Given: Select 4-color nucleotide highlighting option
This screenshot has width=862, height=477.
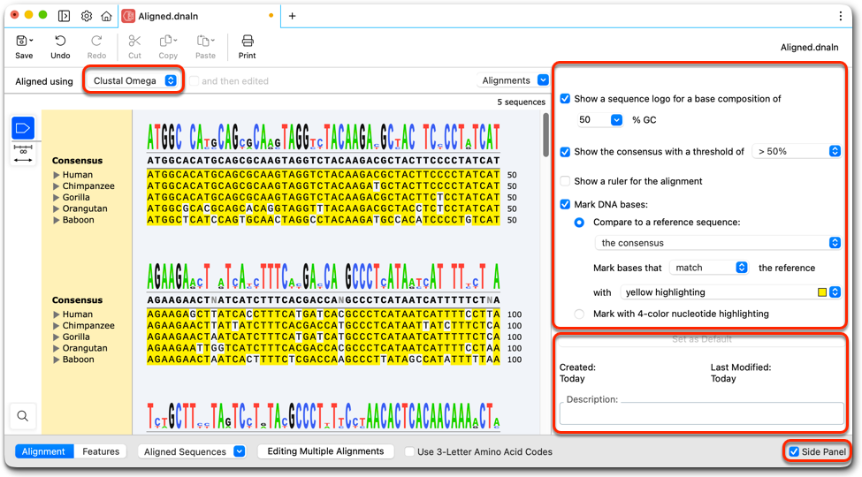Looking at the screenshot, I should pos(579,314).
